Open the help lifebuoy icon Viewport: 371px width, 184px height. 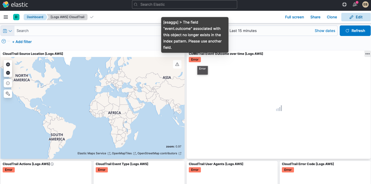point(344,4)
